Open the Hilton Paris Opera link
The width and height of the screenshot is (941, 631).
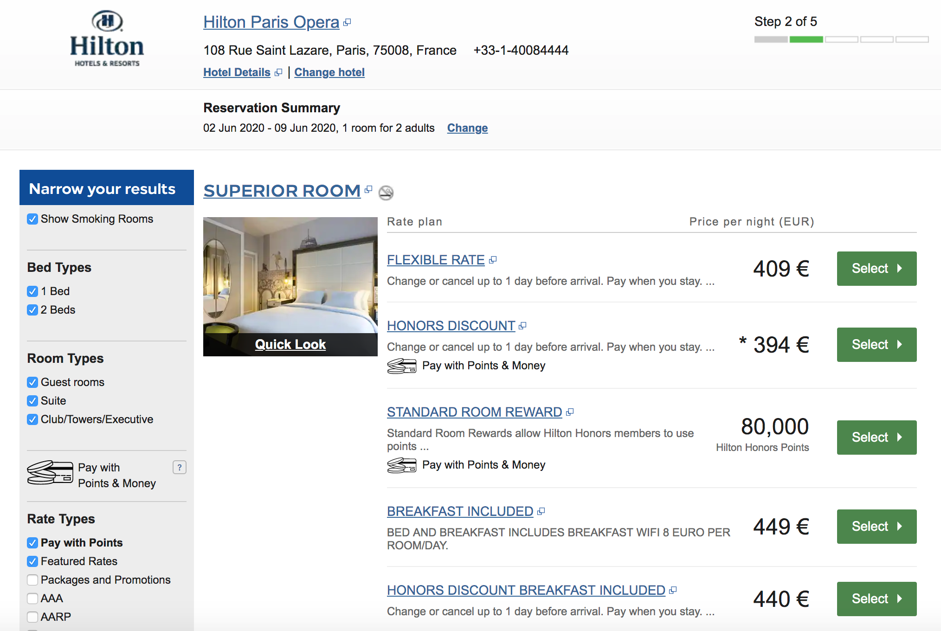[271, 22]
